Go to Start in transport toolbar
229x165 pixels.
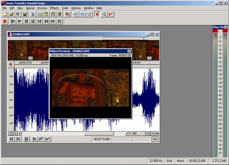(x=39, y=21)
